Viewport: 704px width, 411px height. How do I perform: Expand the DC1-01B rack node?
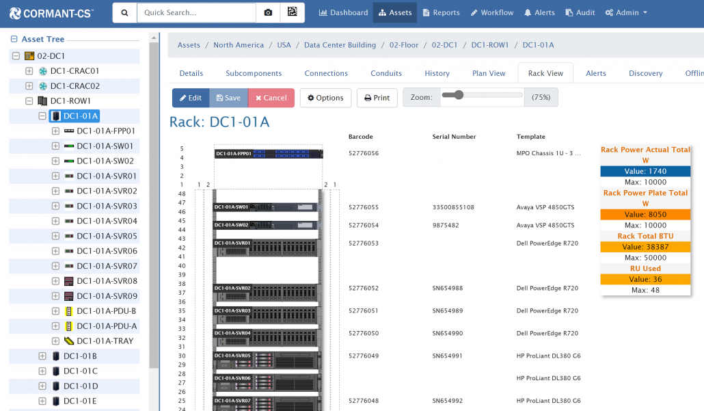point(42,356)
